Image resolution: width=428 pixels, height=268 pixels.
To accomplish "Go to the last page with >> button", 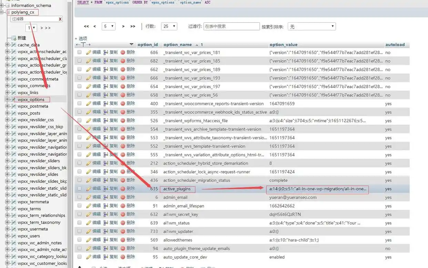I will (133, 26).
